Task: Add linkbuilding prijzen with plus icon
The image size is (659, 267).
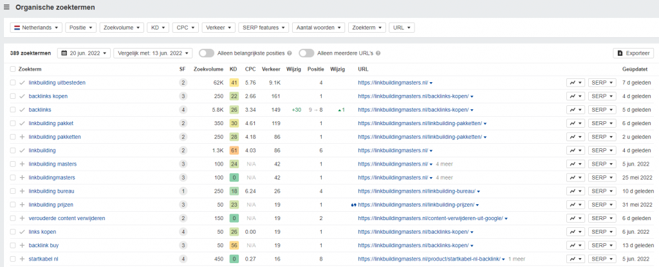Action: [x=23, y=205]
